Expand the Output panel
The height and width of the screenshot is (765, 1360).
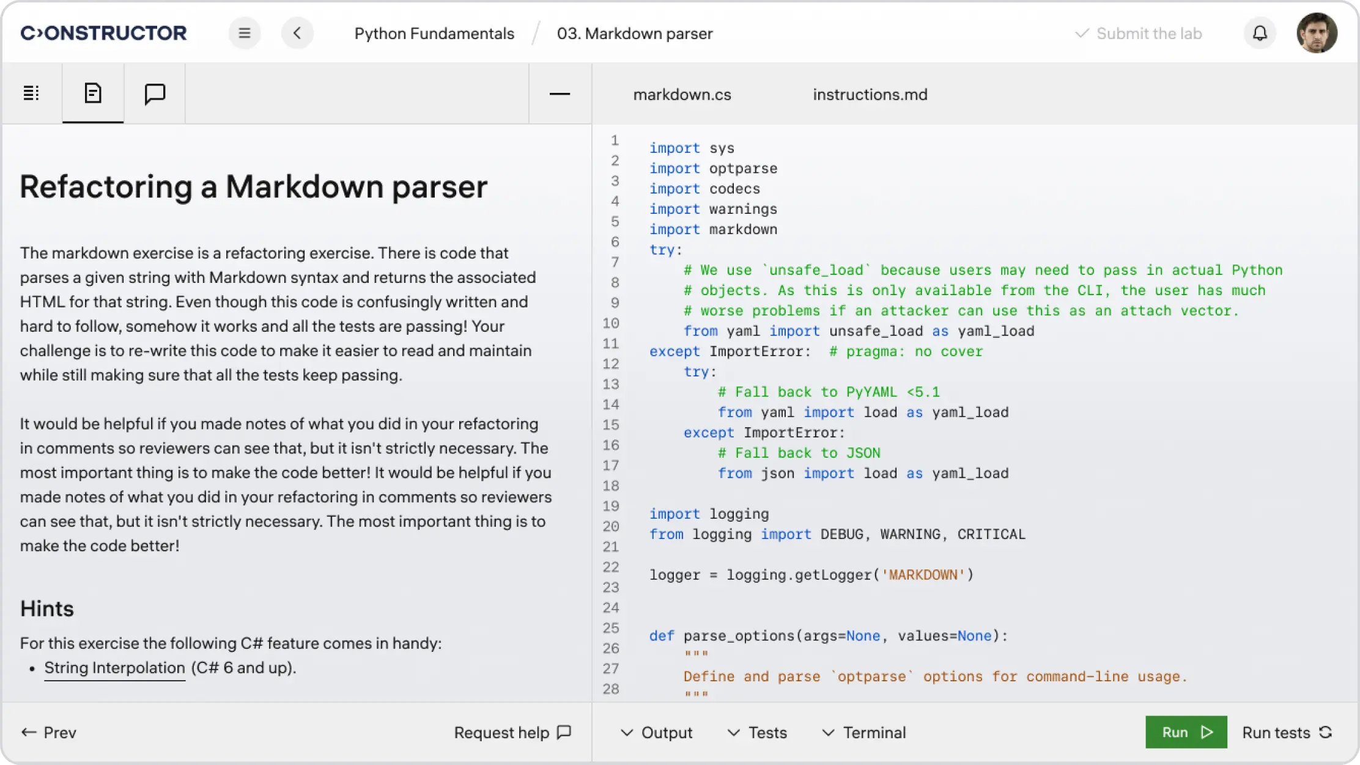click(656, 732)
